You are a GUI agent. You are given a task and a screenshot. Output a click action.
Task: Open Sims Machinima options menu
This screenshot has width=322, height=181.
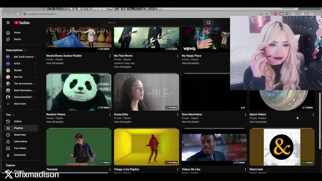click(246, 115)
